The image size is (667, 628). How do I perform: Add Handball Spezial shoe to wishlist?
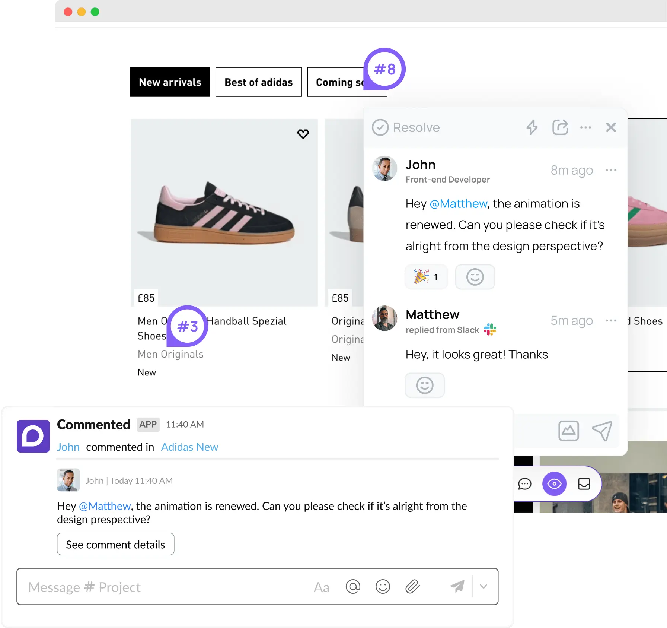click(303, 134)
